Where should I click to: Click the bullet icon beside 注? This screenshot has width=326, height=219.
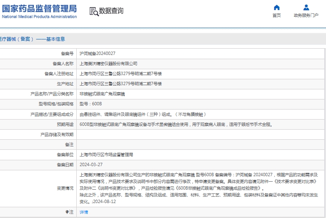67,212
